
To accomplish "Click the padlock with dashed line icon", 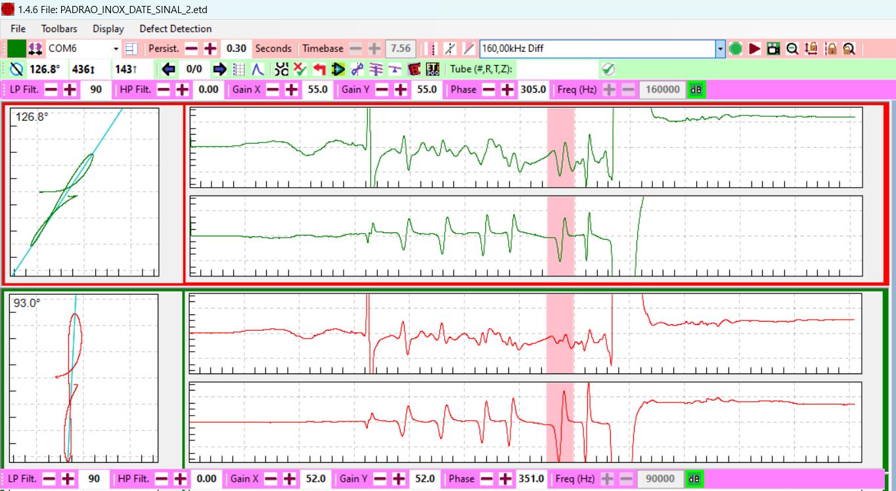I will (x=831, y=49).
